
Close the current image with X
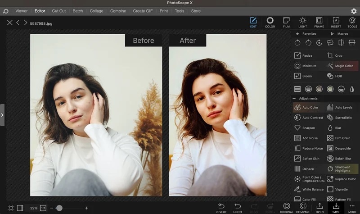click(x=9, y=23)
